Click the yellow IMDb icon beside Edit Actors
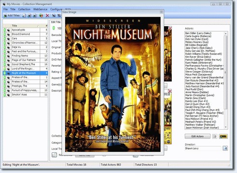 (223, 136)
